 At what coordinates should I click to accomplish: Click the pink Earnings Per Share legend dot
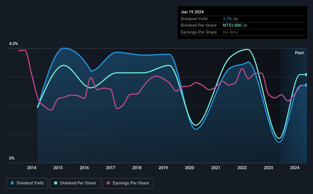tap(108, 183)
